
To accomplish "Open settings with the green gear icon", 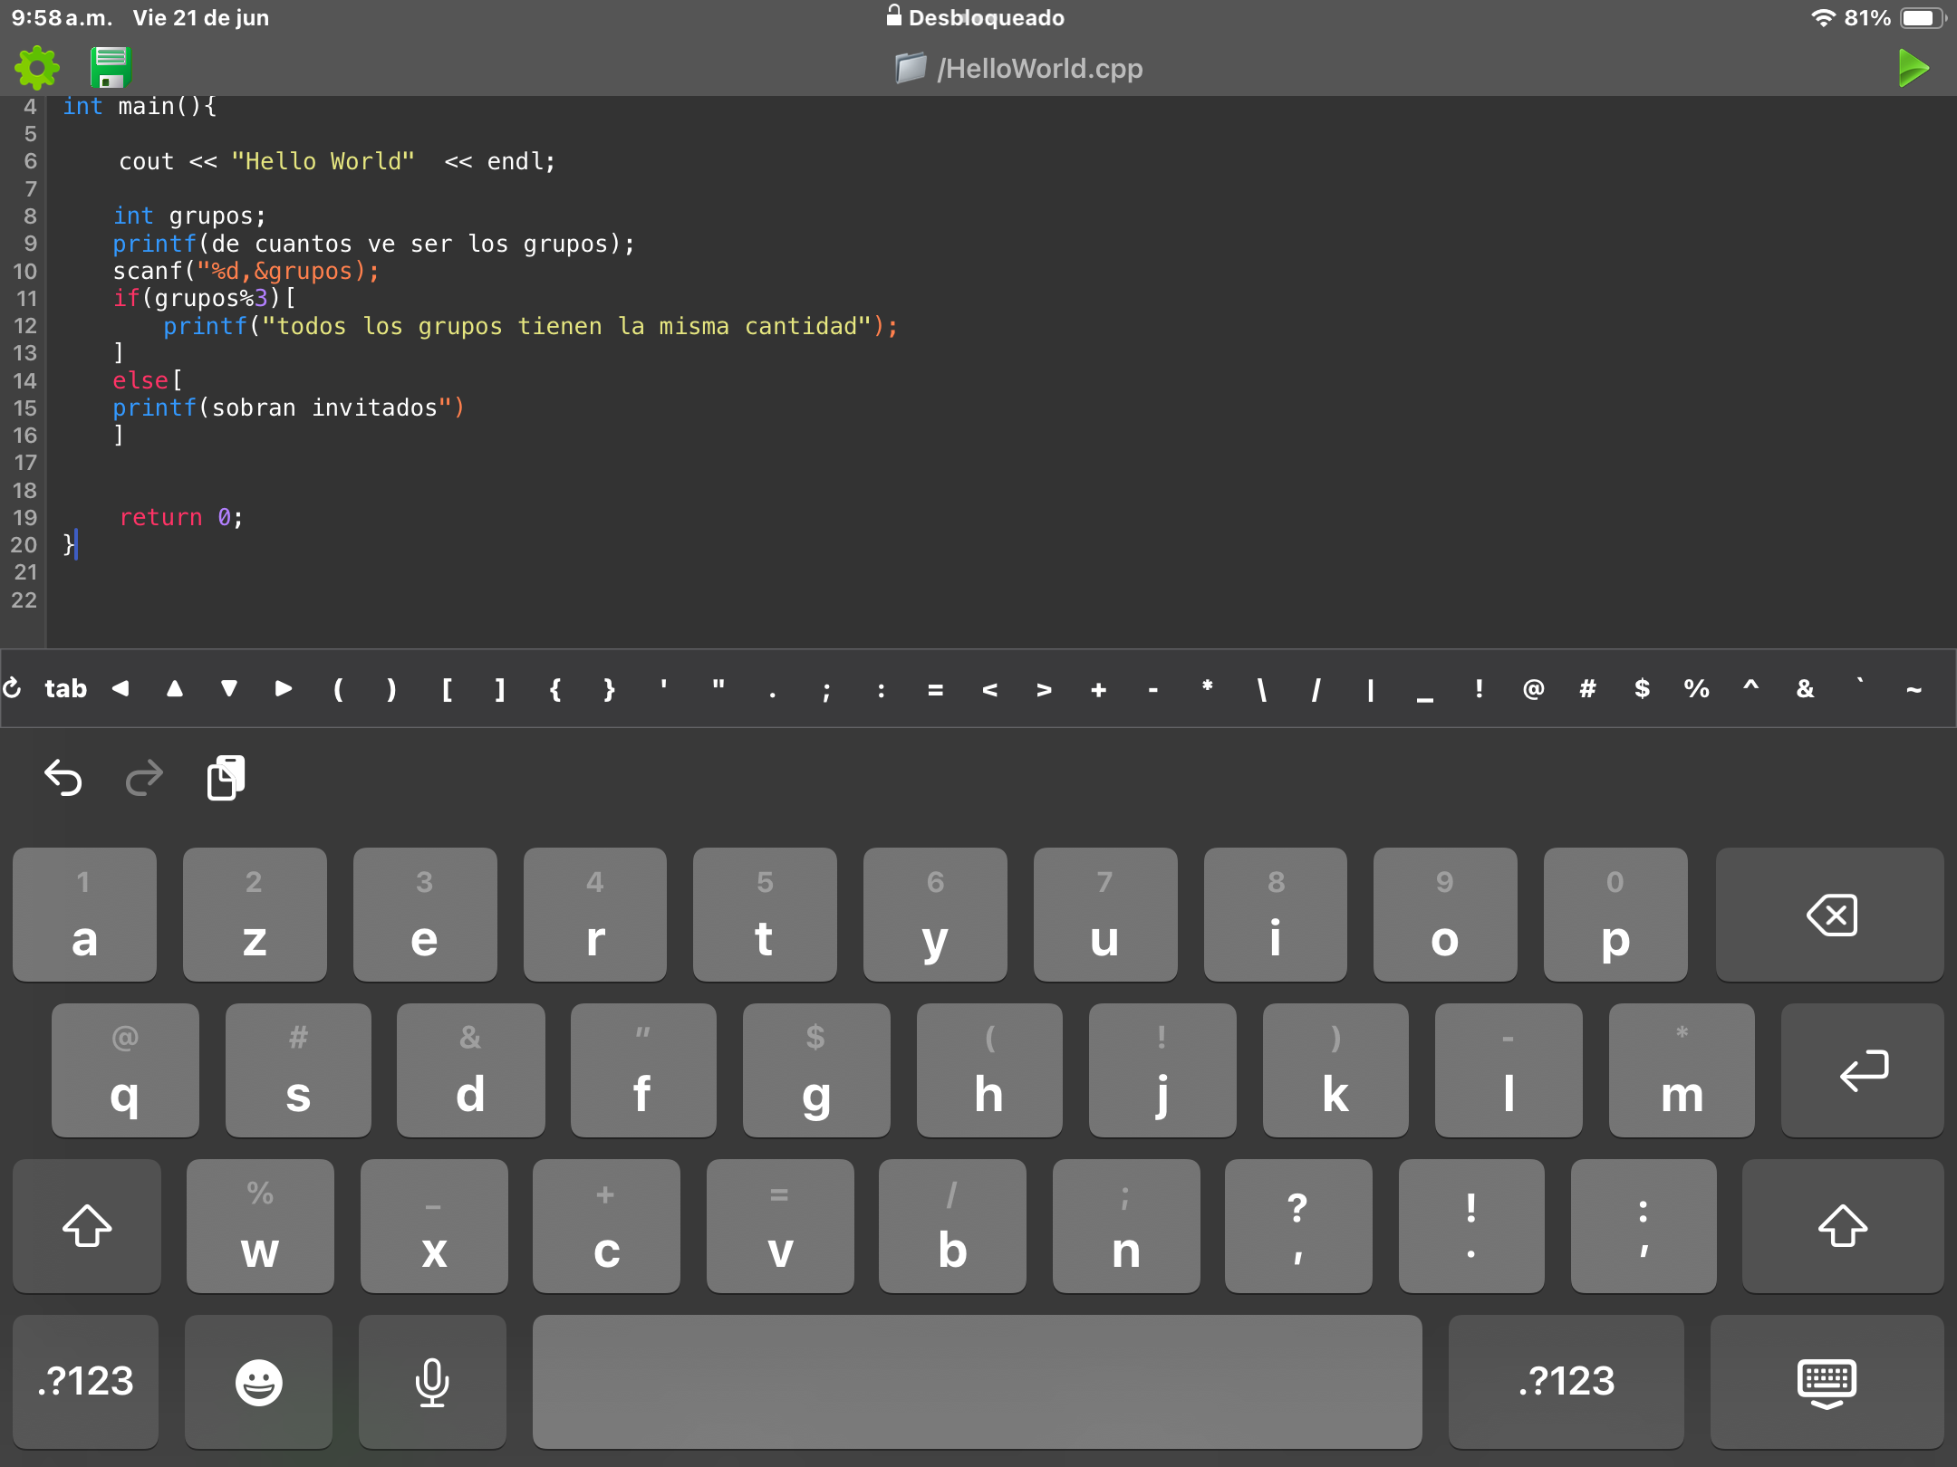I will (37, 68).
